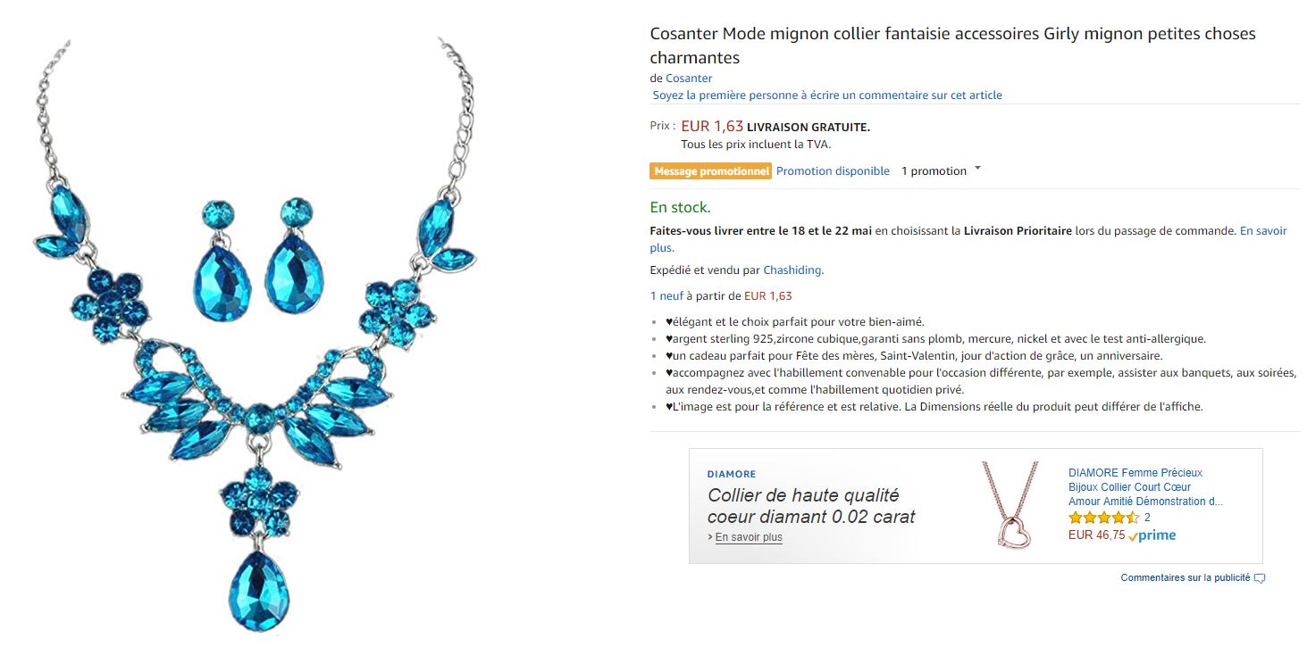Open the Promotion disponible link
Image resolution: width=1307 pixels, height=647 pixels.
[833, 171]
